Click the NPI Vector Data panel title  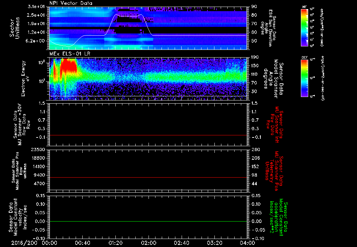(71, 3)
